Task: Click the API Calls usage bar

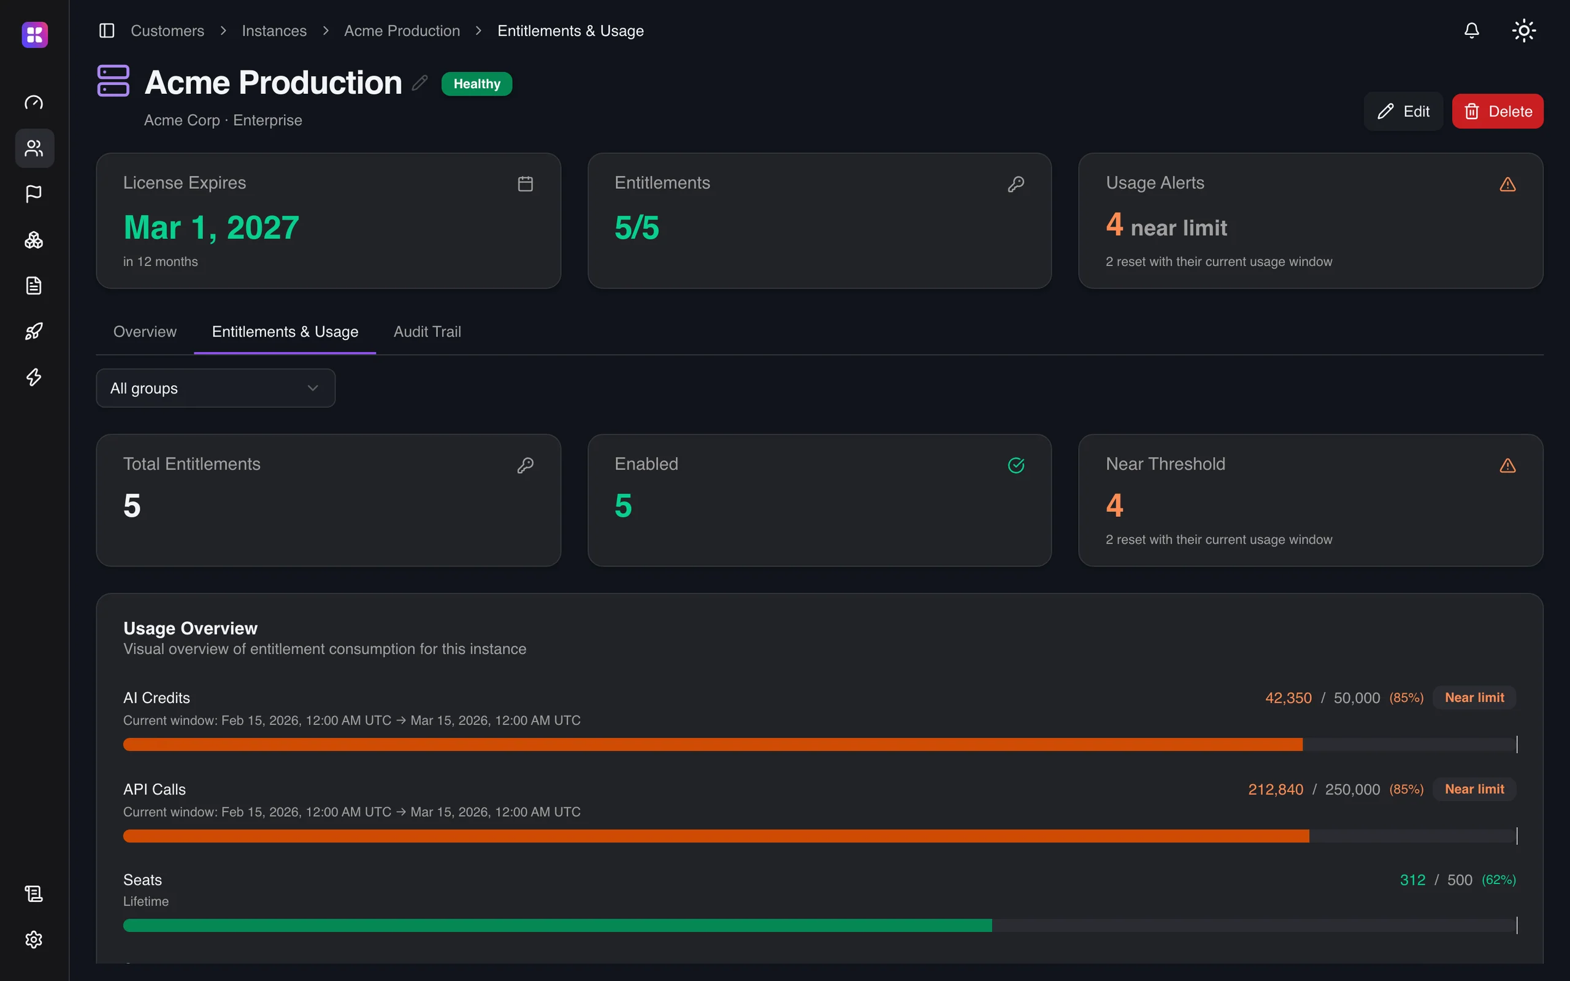Action: point(819,836)
